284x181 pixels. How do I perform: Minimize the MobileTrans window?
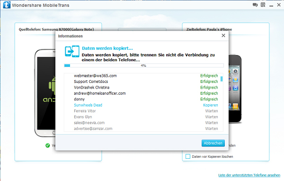tap(271, 5)
